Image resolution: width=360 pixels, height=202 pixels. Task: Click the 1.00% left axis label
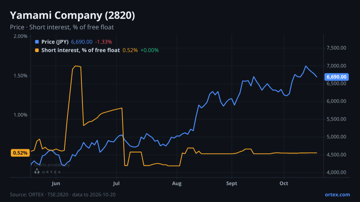[20, 115]
